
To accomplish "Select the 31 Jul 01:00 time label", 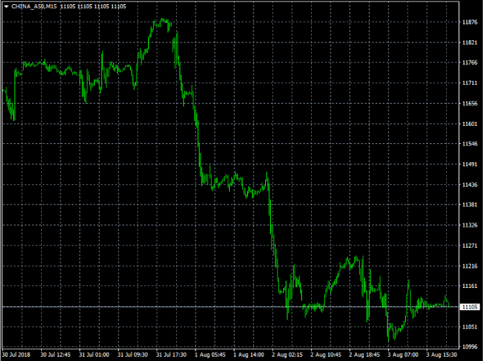I will (94, 355).
